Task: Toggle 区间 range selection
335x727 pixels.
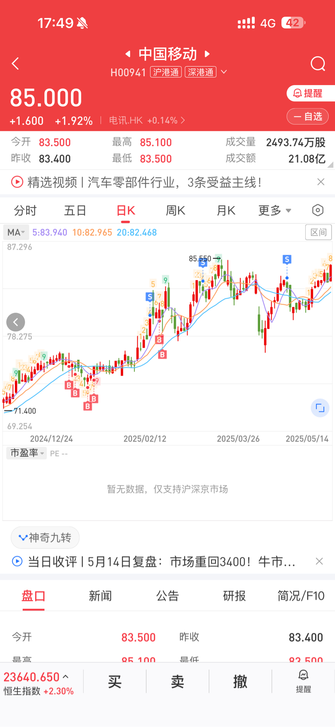Action: point(318,232)
